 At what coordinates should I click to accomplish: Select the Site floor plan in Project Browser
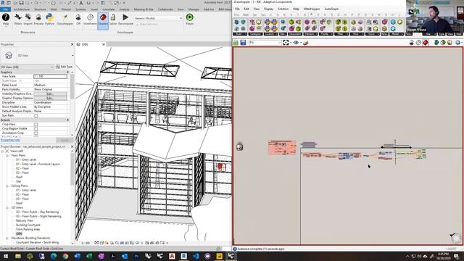(x=19, y=181)
